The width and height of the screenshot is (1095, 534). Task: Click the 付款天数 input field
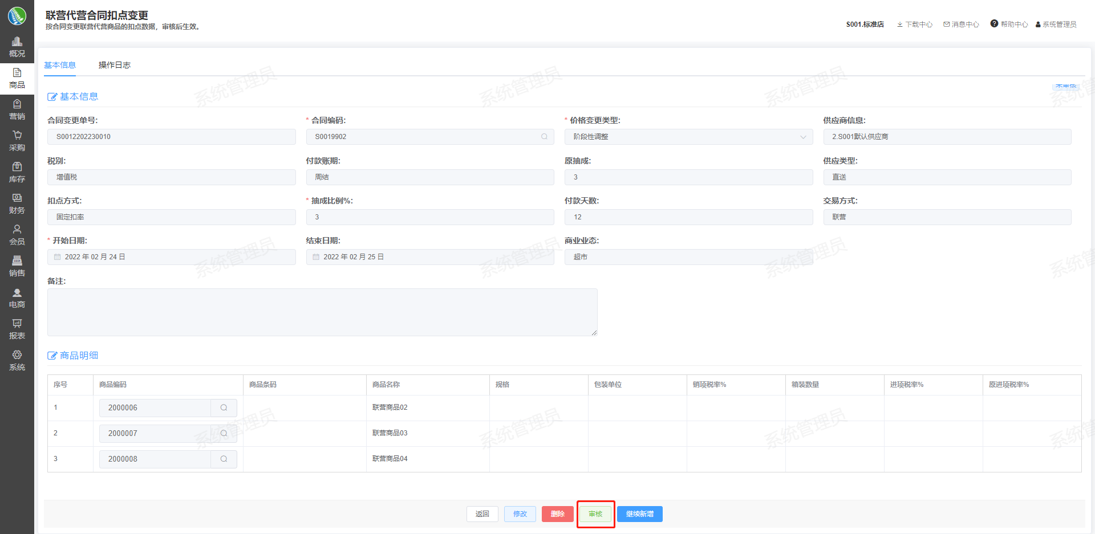pyautogui.click(x=689, y=217)
